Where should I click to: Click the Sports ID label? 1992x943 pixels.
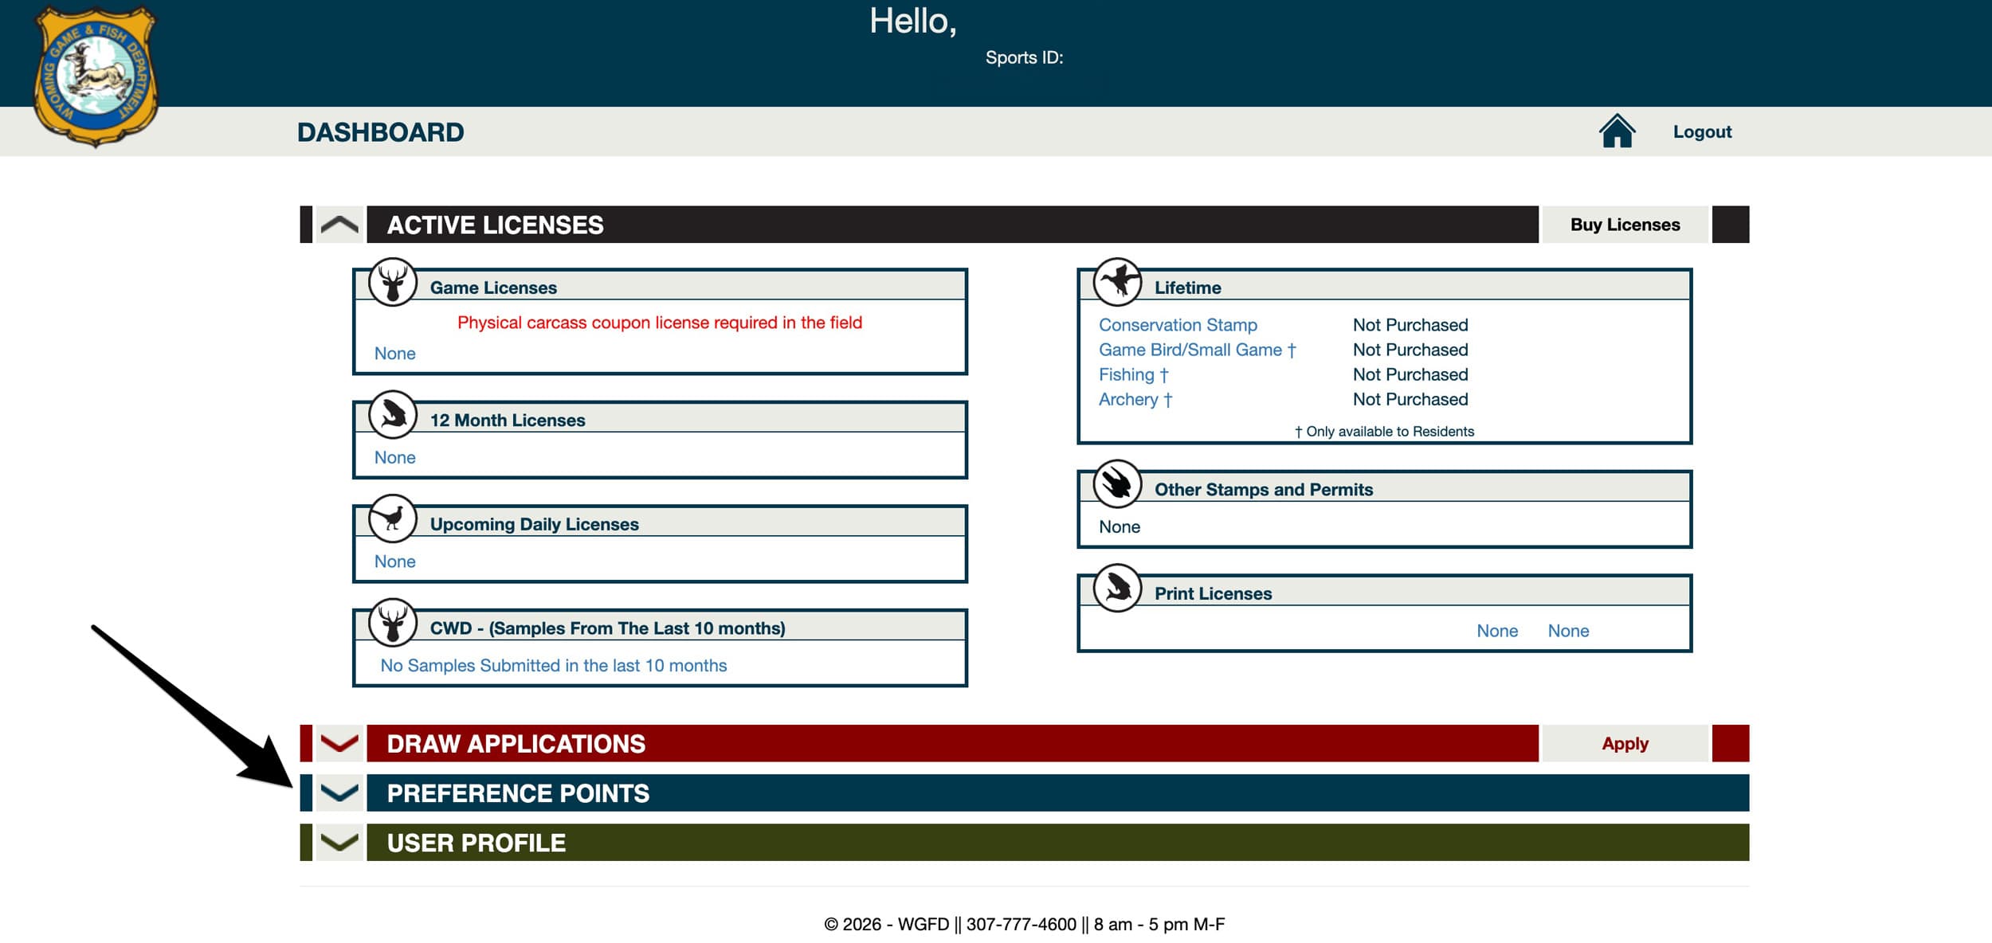tap(1024, 57)
